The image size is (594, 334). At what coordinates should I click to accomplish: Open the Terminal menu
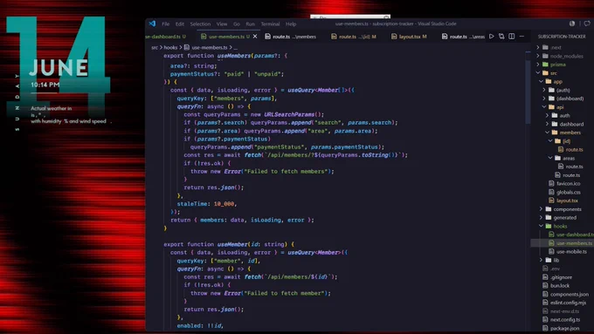(270, 24)
